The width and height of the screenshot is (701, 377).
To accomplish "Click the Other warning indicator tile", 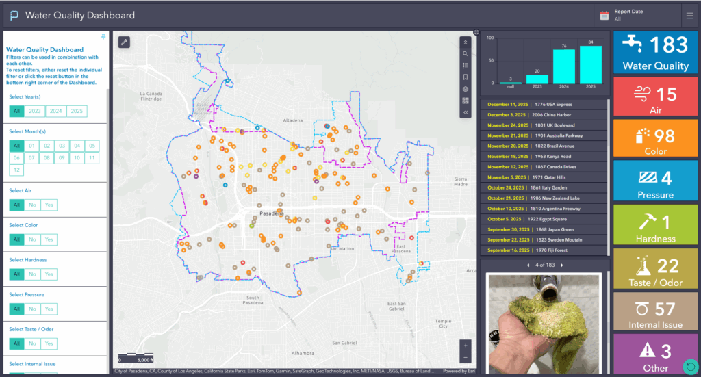I will pyautogui.click(x=655, y=354).
